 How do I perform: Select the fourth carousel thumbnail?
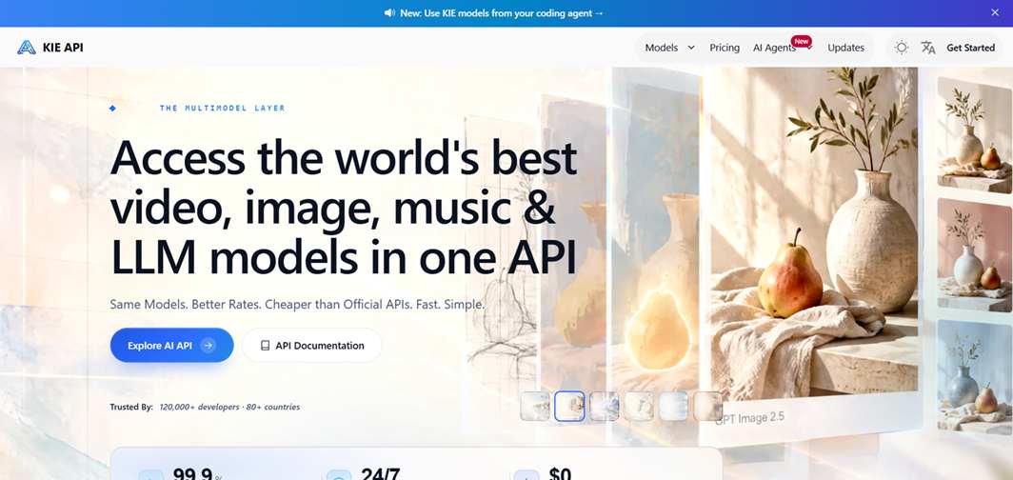(639, 407)
